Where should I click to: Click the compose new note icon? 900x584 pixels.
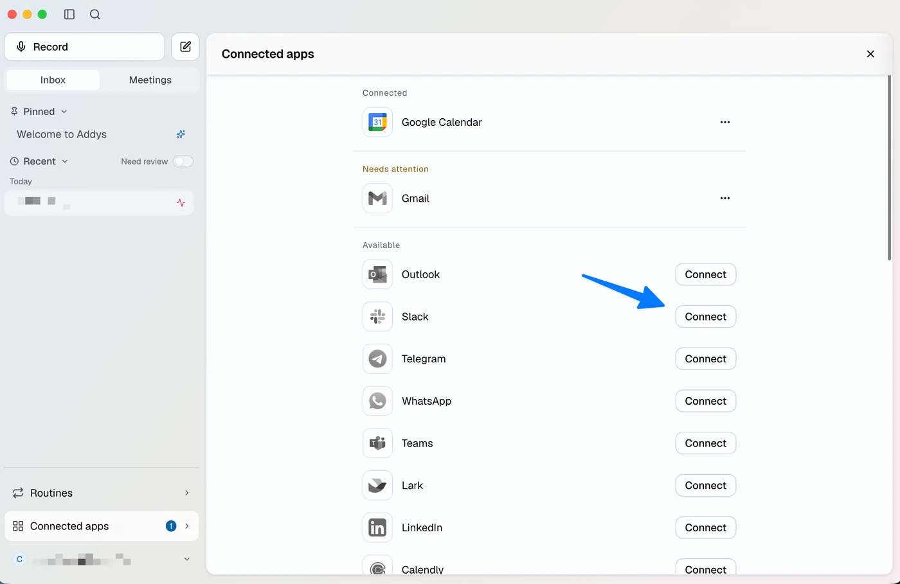tap(185, 47)
